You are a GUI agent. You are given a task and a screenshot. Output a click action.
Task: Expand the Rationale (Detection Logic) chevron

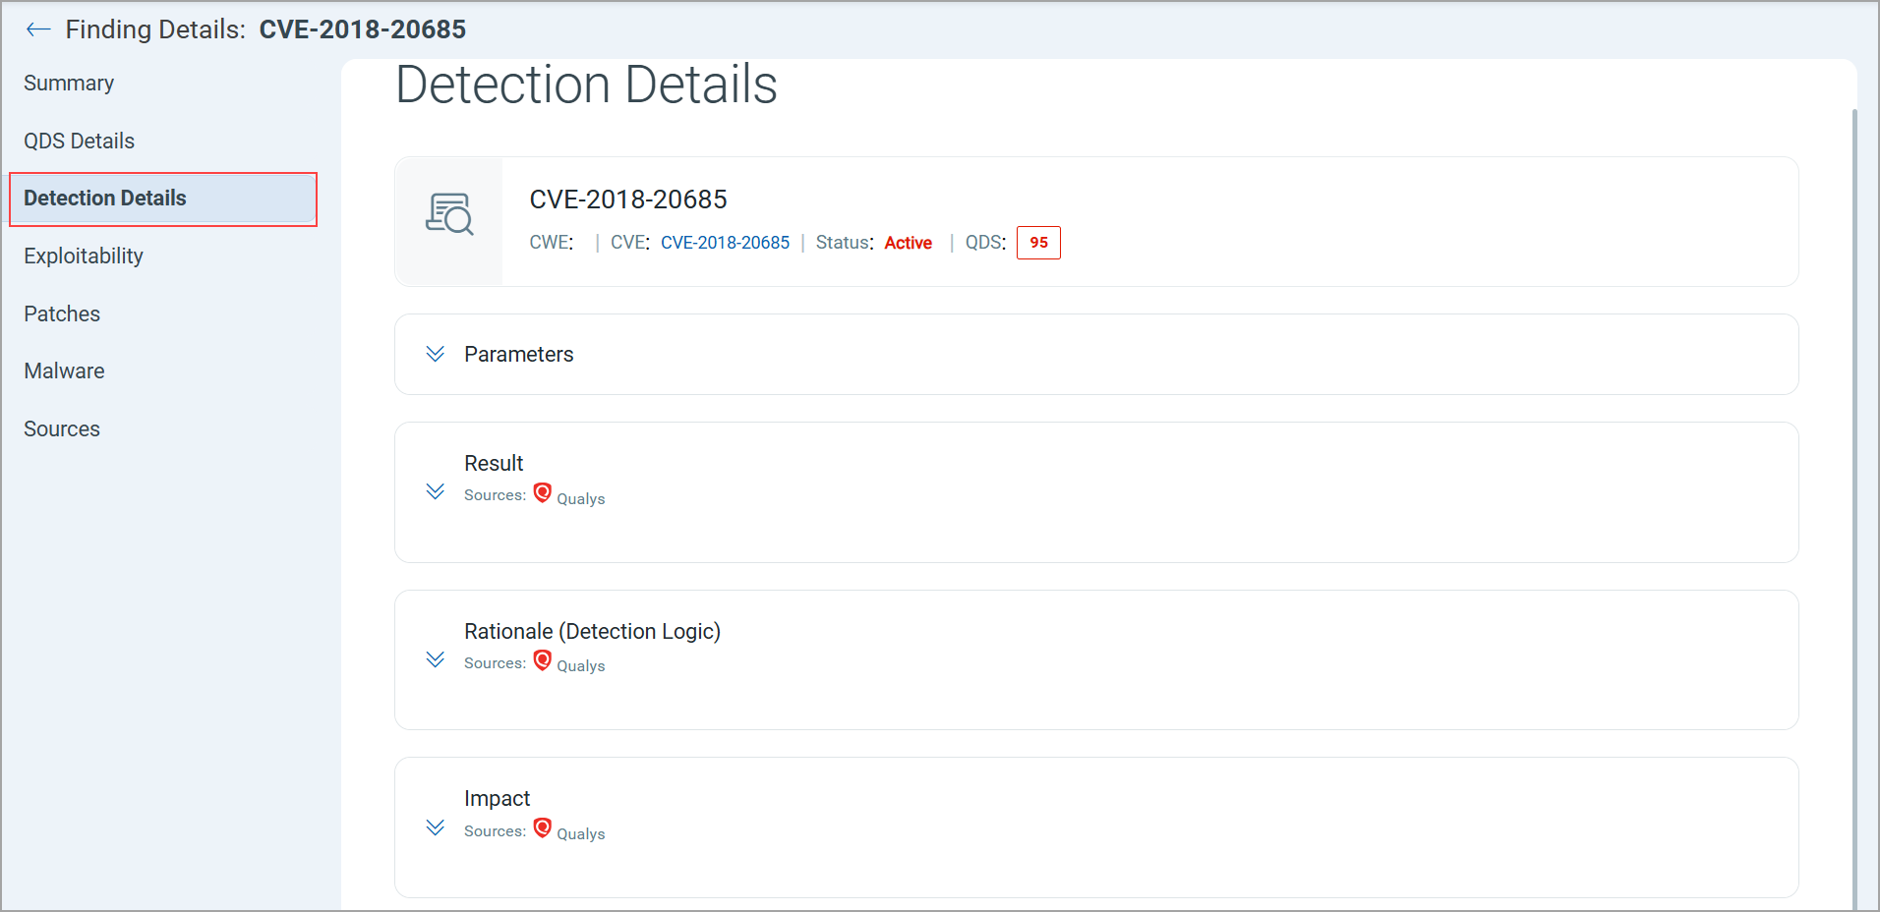click(436, 659)
